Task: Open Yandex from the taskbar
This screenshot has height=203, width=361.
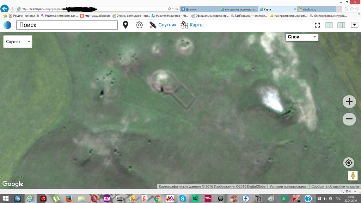Action: [144, 198]
